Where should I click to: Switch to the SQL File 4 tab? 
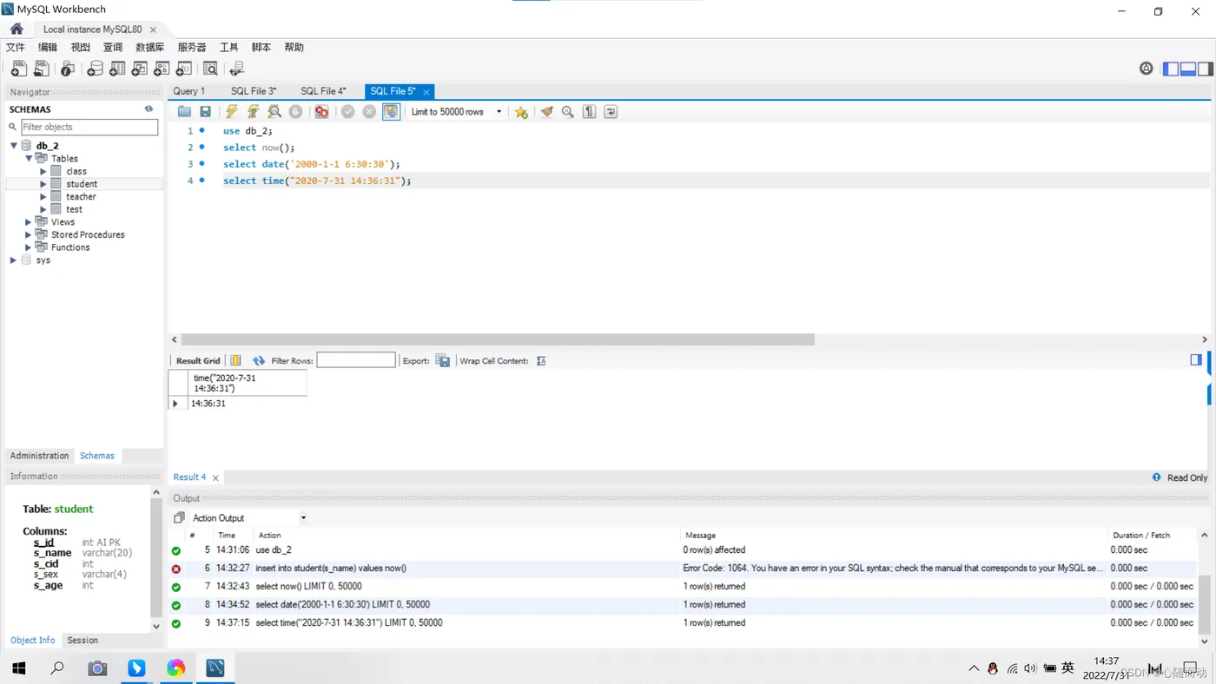[x=323, y=91]
